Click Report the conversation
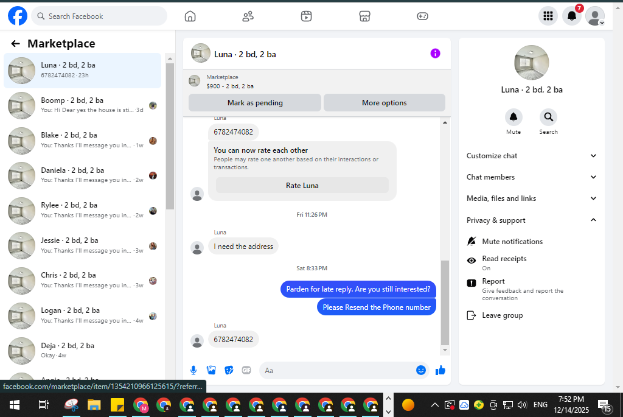 point(532,289)
